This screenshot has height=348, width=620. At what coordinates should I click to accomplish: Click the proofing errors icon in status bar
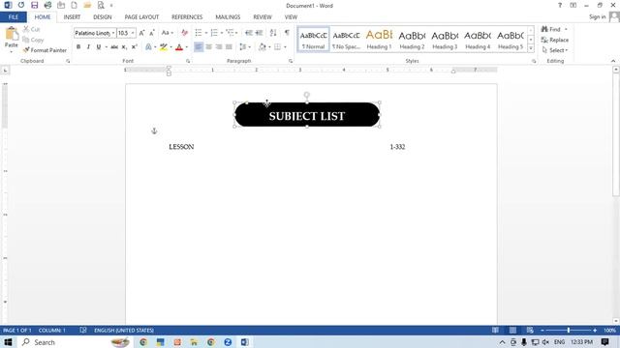(83, 331)
